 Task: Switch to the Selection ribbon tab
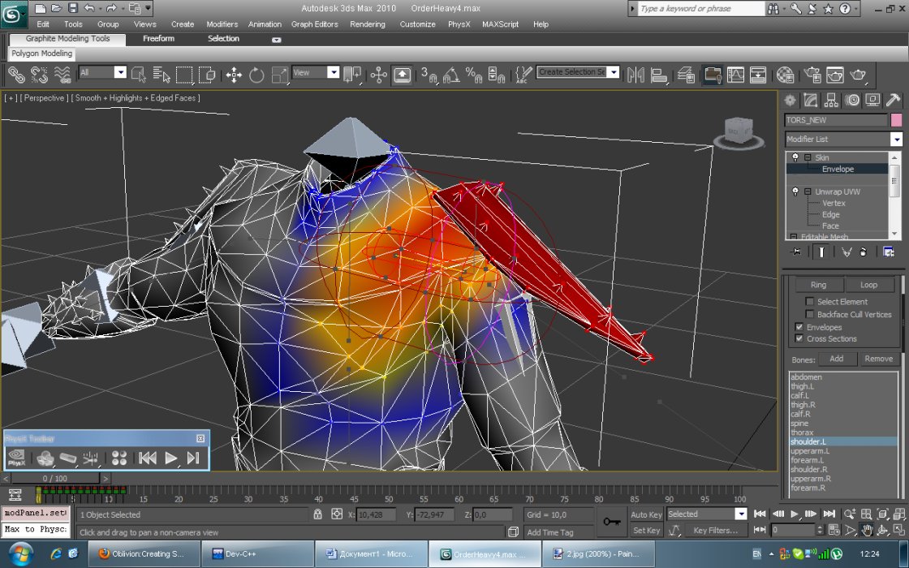[223, 39]
